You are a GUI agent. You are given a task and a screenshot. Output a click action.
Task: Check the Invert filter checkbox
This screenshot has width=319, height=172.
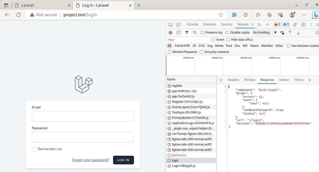[213, 40]
